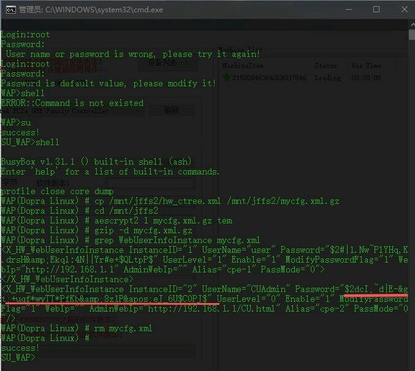The image size is (415, 371).
Task: Select machine item 2150084636AGLB037846
Action: (269, 78)
